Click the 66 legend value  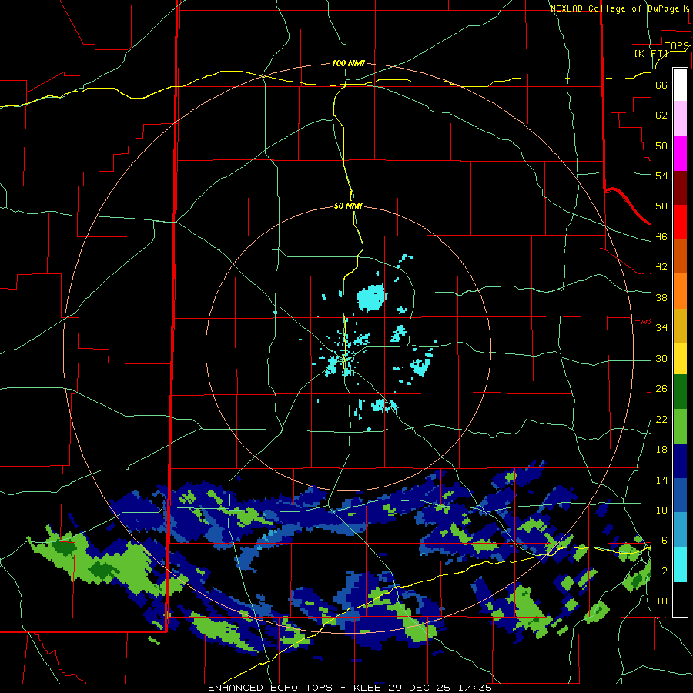click(x=661, y=85)
